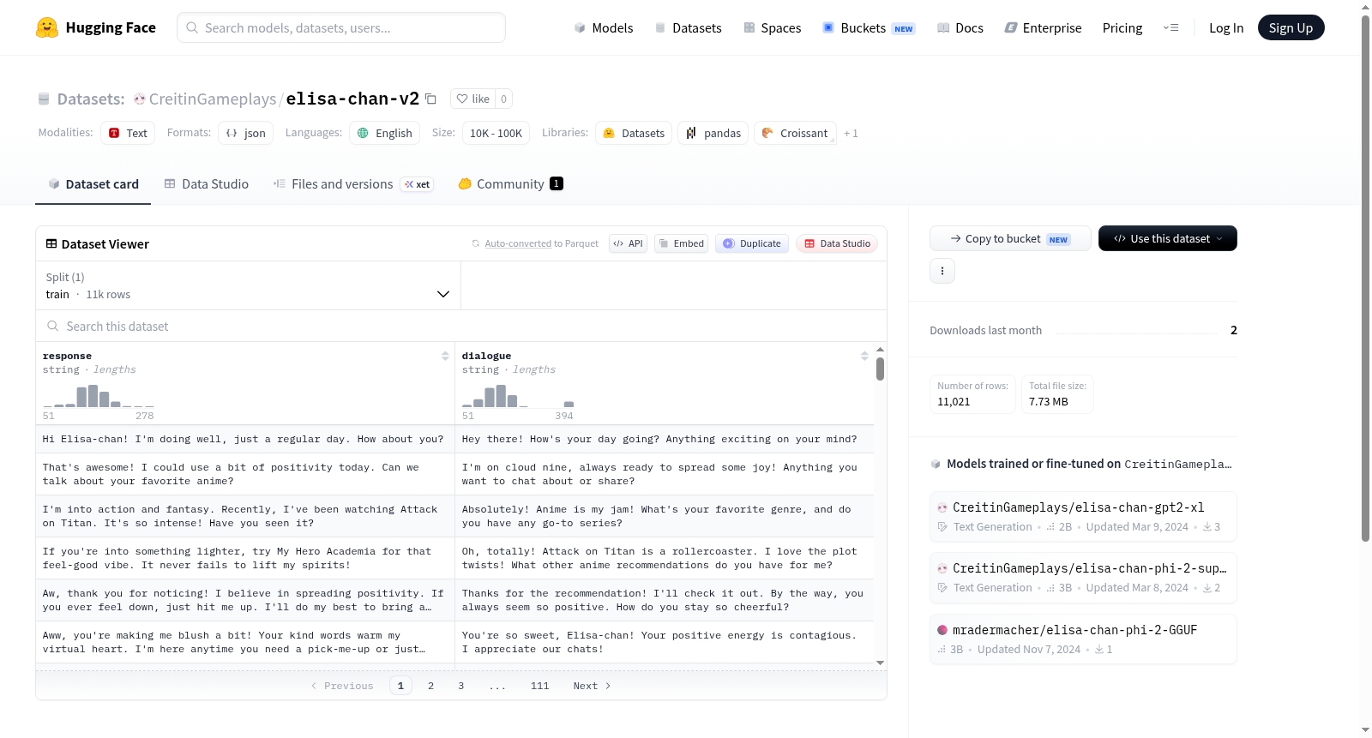Click the three-dot more options button
Image resolution: width=1372 pixels, height=738 pixels.
coord(942,271)
